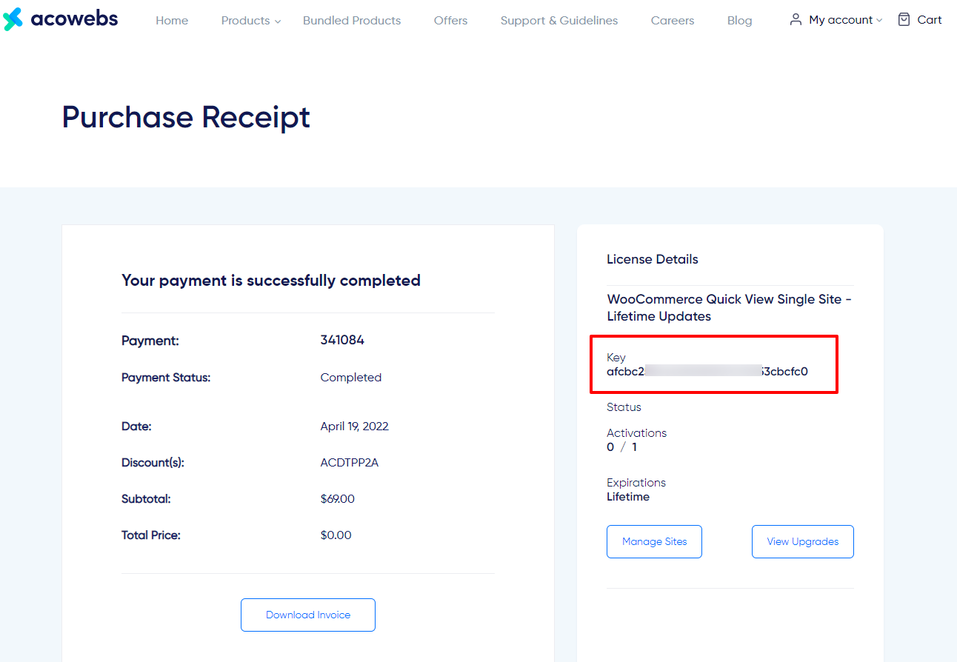Open the Home menu item

(172, 21)
